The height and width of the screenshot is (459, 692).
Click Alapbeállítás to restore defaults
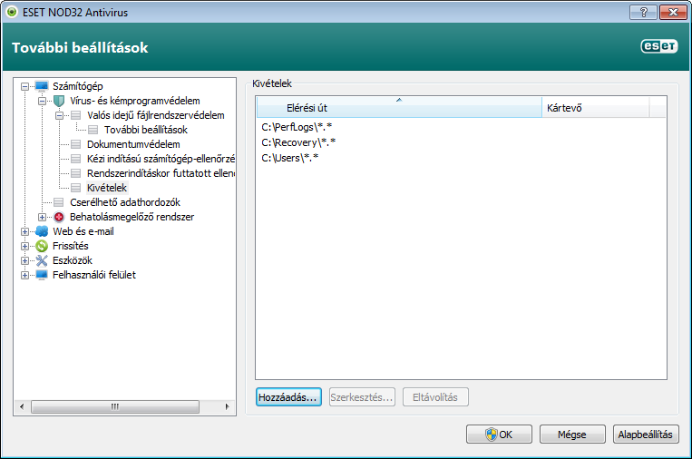tap(646, 435)
